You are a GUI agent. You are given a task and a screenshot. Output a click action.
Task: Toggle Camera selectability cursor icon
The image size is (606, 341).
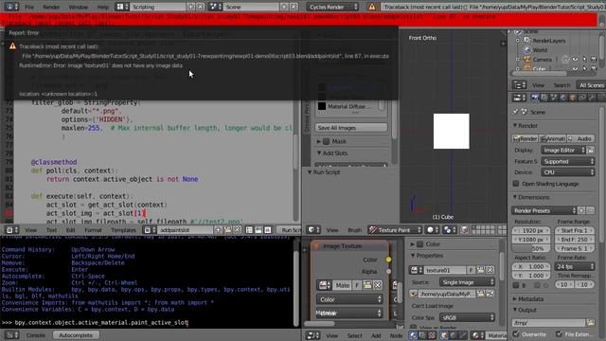[584, 60]
